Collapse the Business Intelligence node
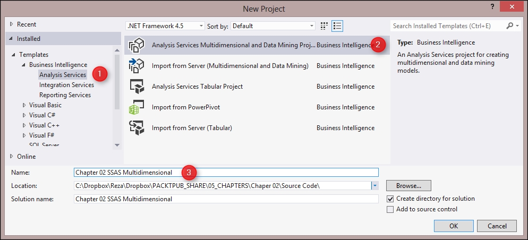The image size is (528, 240). tap(23, 65)
